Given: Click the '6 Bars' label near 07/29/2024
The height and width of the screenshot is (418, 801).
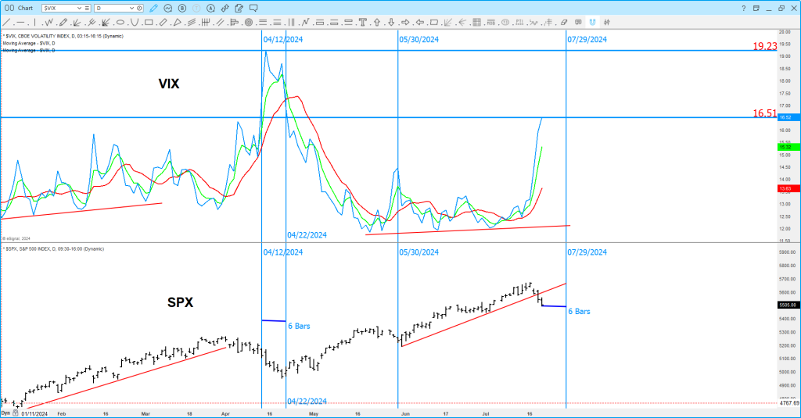Looking at the screenshot, I should [x=580, y=311].
